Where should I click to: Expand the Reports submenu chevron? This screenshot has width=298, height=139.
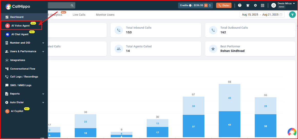coord(43,94)
